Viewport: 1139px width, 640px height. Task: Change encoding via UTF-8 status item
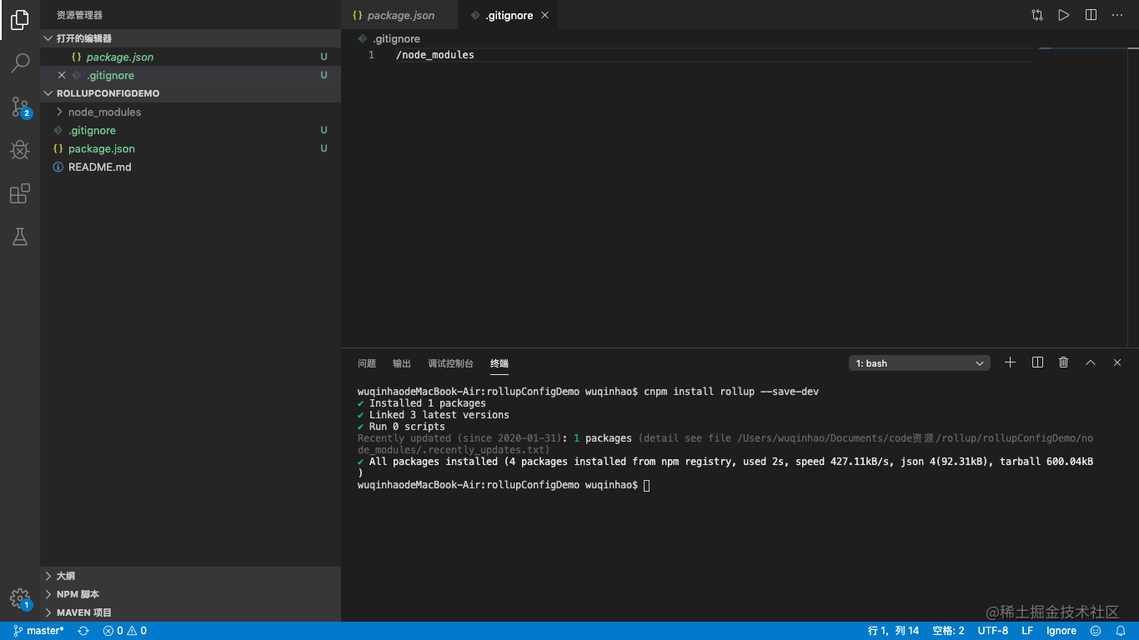993,631
